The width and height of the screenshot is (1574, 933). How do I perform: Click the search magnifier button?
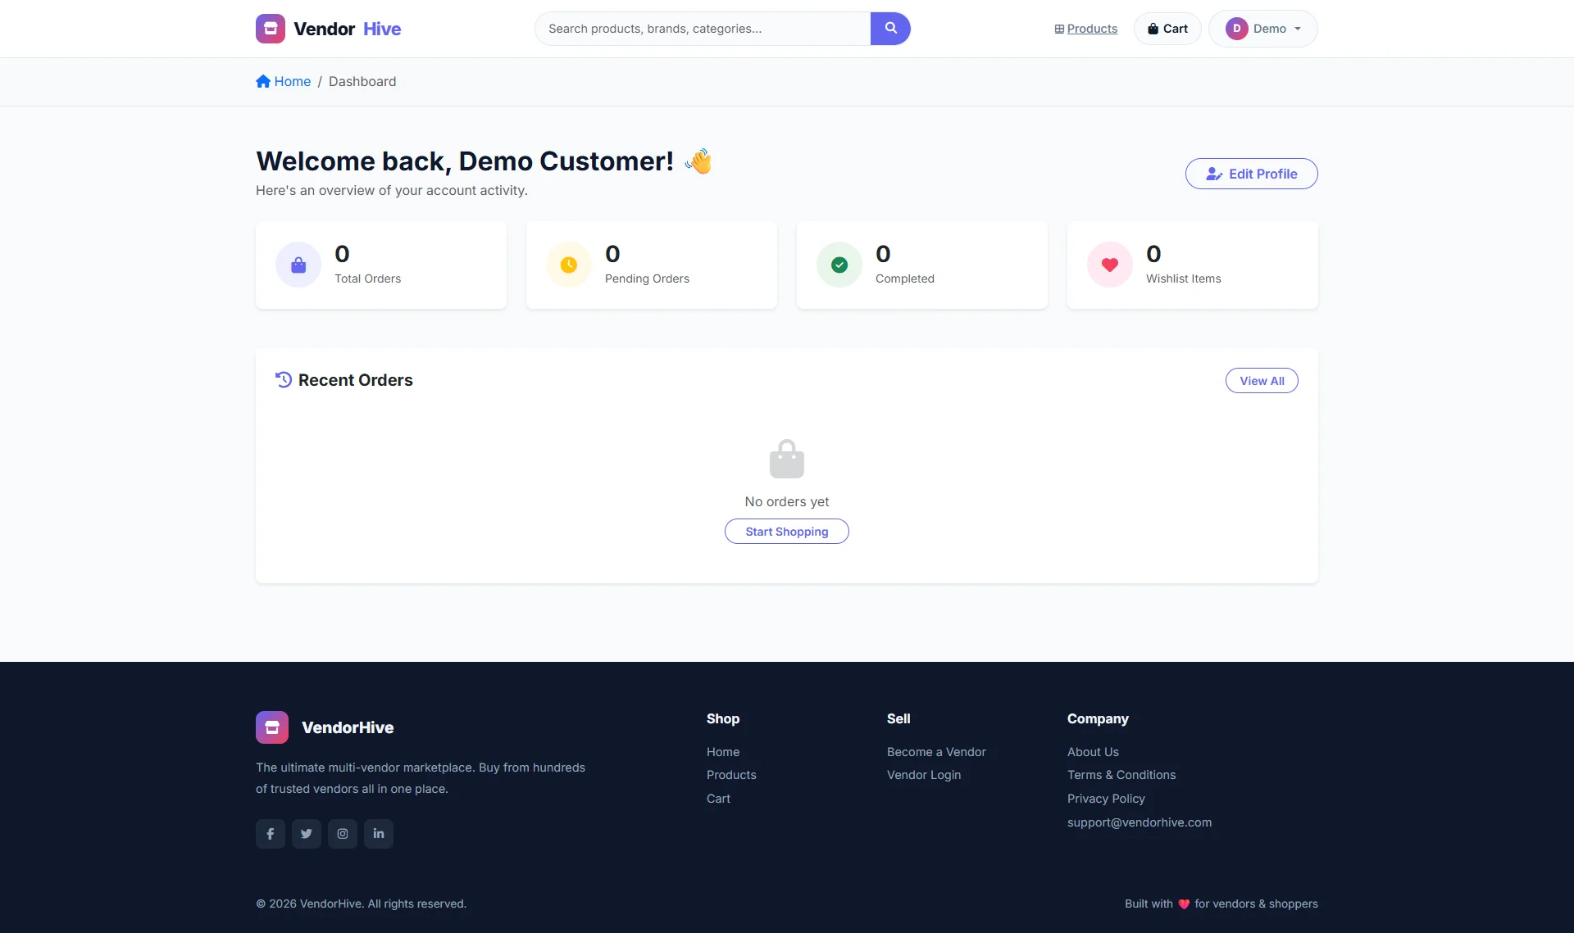(x=890, y=29)
